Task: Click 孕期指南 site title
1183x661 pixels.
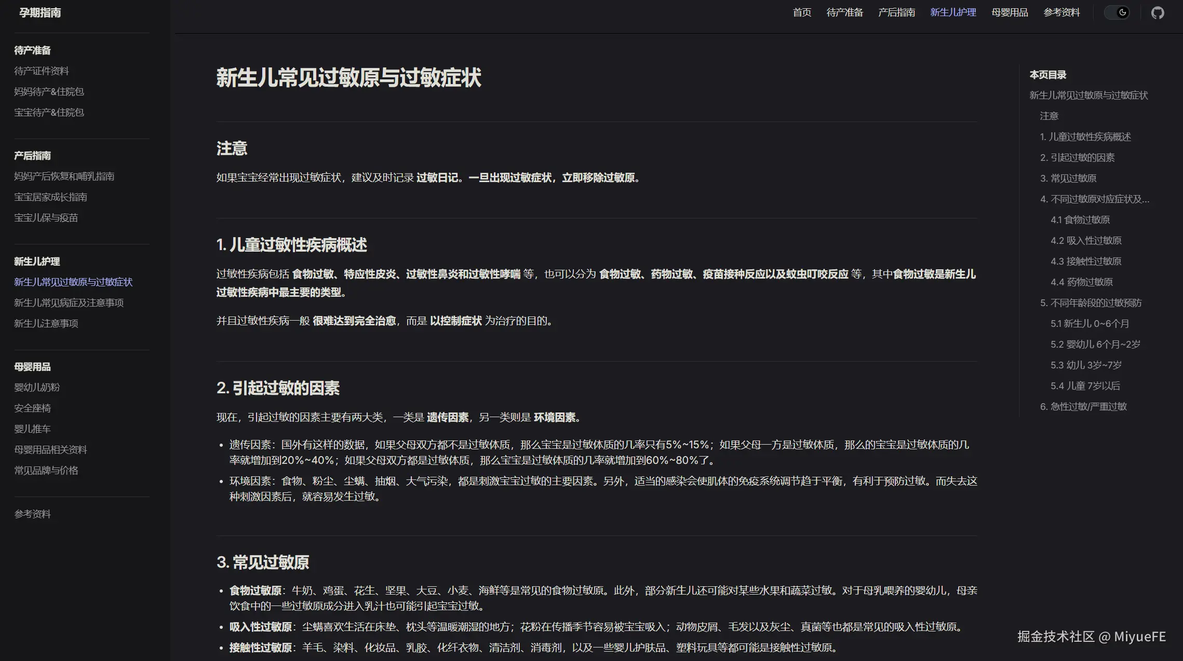Action: pyautogui.click(x=39, y=12)
